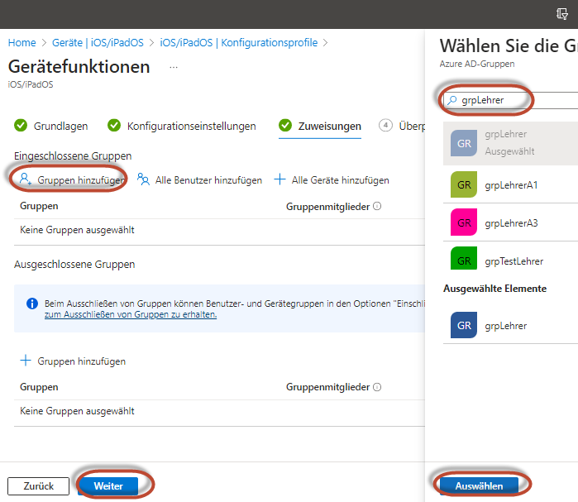Confirm selection with Auswählen button
This screenshot has width=578, height=502.
(479, 486)
